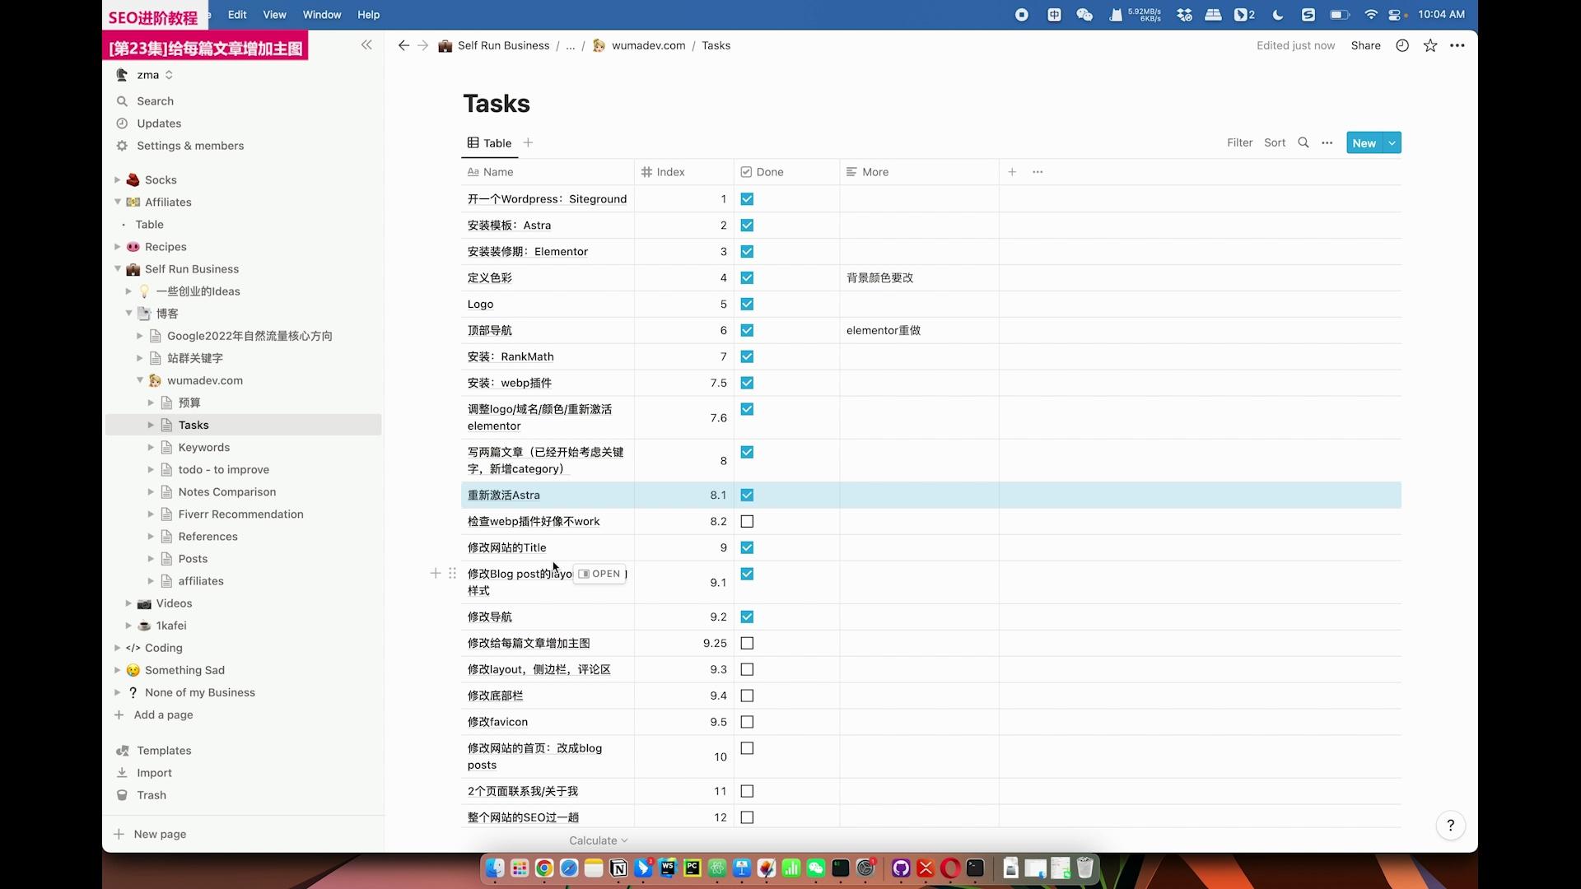Image resolution: width=1581 pixels, height=889 pixels.
Task: Open Control Center in menu bar
Action: point(1395,15)
